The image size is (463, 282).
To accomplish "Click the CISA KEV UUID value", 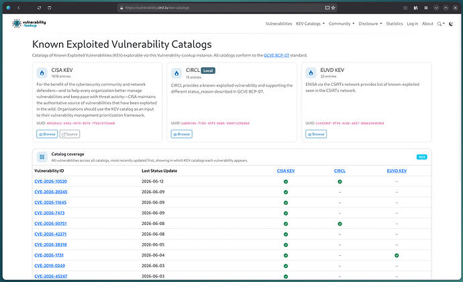I will [x=81, y=124].
